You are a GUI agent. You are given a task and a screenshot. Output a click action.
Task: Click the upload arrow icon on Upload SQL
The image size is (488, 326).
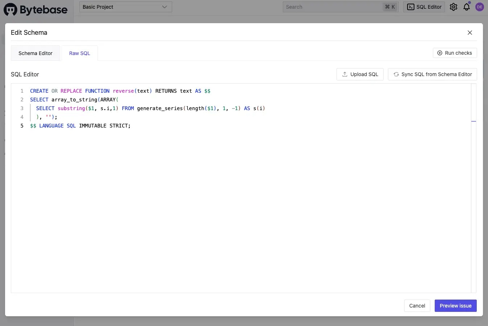coord(344,74)
